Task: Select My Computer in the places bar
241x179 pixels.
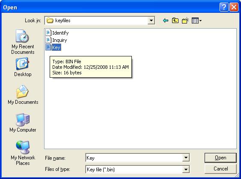Action: coord(23,123)
